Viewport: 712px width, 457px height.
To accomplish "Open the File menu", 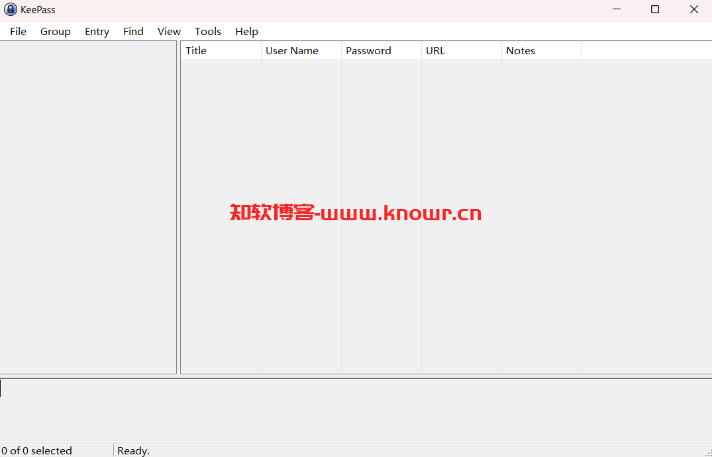I will tap(18, 31).
